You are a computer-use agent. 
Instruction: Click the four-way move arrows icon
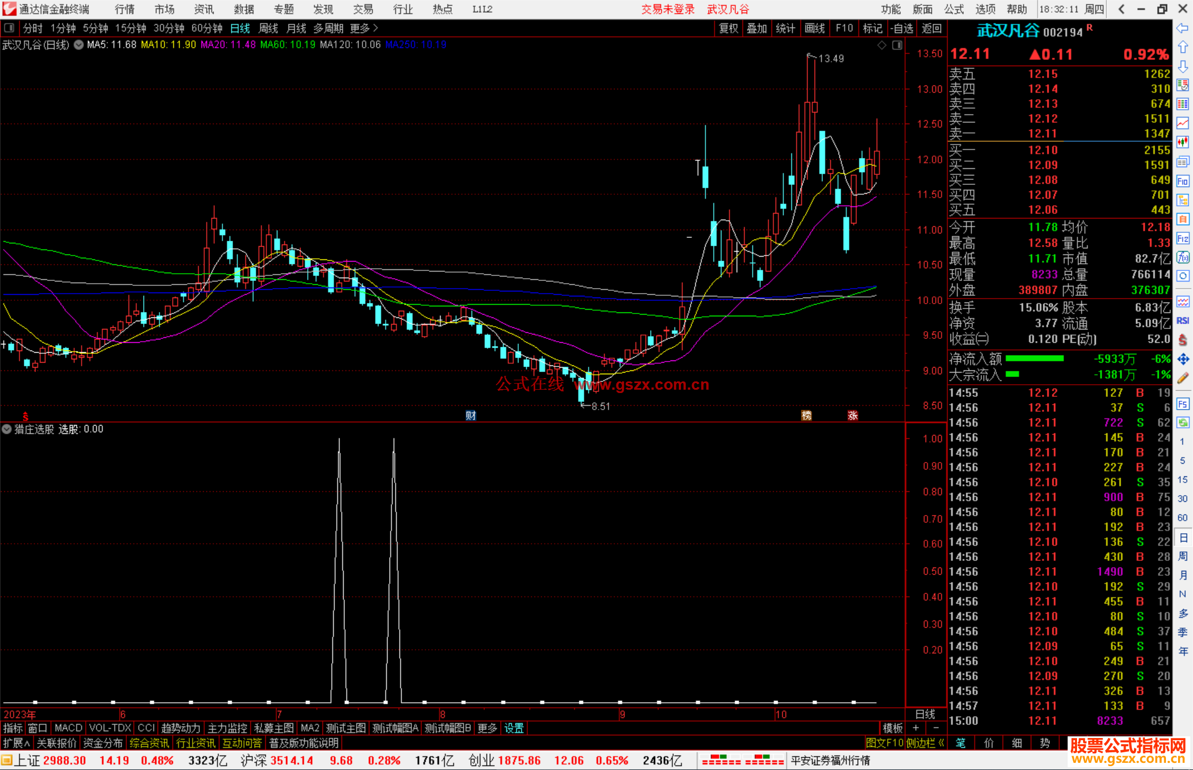point(1183,359)
